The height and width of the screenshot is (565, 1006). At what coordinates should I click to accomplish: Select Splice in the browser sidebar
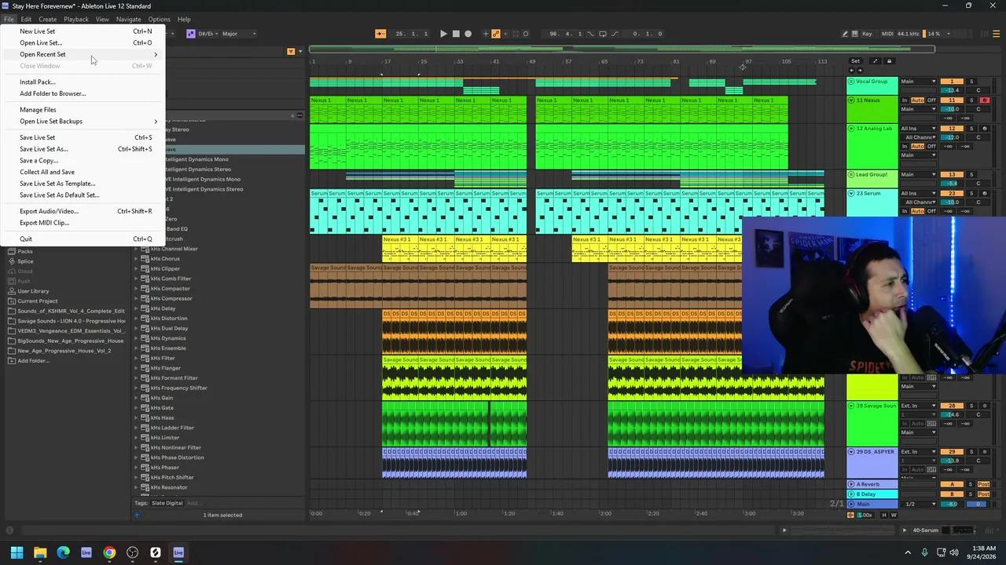25,261
